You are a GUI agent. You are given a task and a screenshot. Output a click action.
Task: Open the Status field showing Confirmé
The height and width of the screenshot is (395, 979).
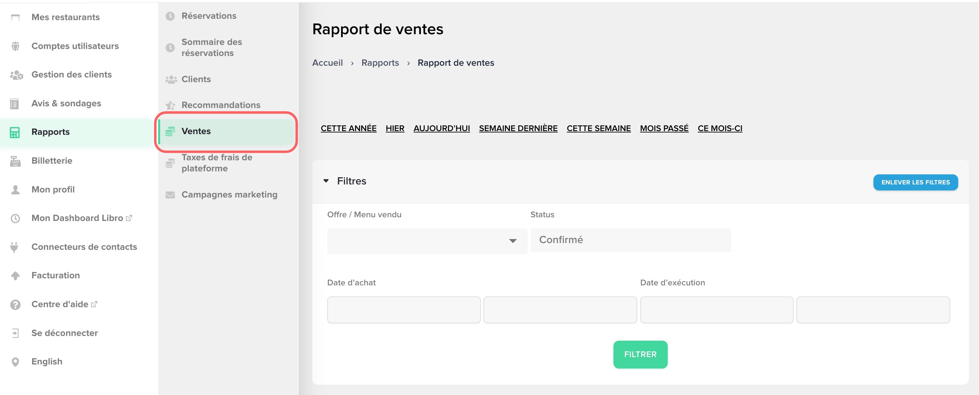pyautogui.click(x=630, y=240)
